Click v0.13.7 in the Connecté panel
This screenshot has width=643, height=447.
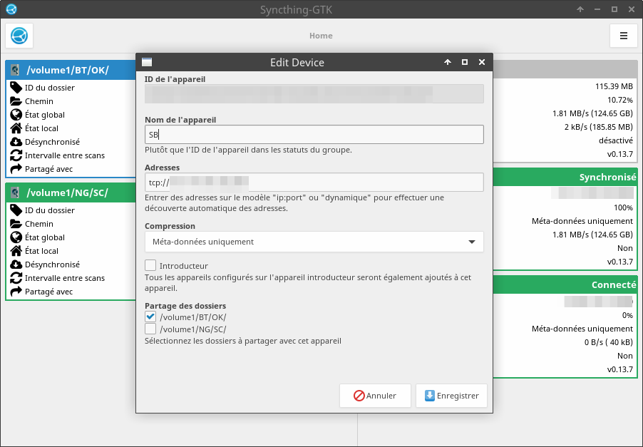[620, 369]
